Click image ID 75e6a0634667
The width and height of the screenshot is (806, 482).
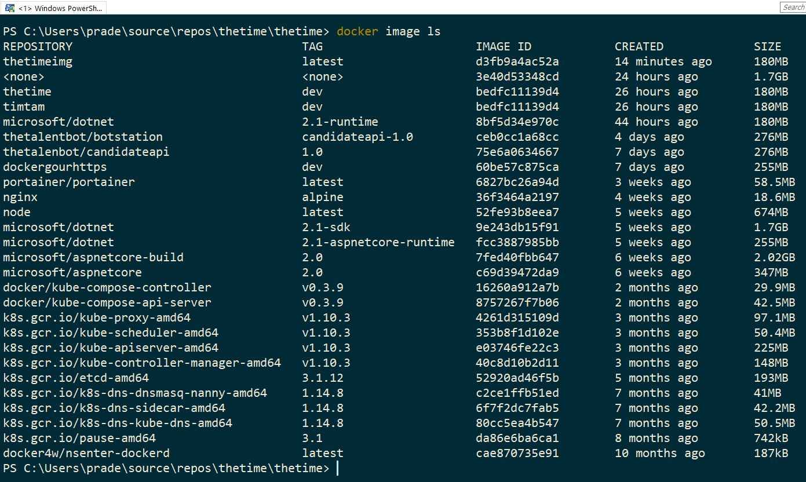517,152
